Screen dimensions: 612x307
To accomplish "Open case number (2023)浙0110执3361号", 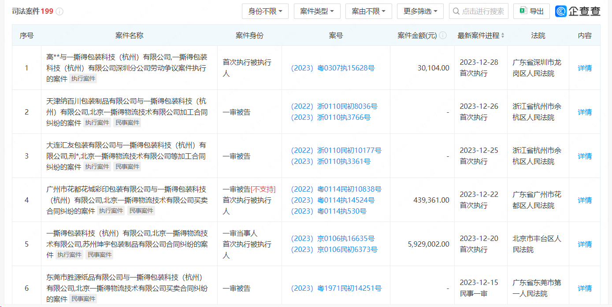I will click(331, 161).
